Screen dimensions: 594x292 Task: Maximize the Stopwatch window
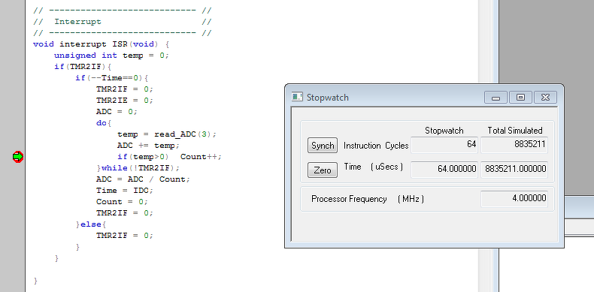(520, 97)
